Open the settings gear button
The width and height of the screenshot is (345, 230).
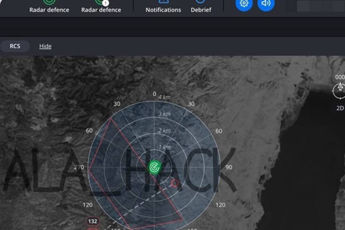[x=244, y=4]
